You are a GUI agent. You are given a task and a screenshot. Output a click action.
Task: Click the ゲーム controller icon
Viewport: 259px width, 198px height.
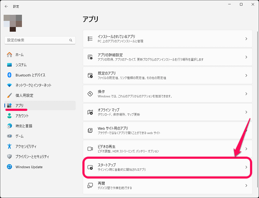(9, 136)
